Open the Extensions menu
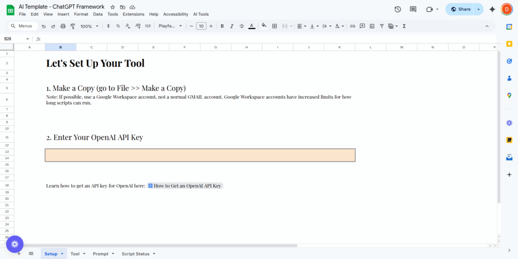 134,14
